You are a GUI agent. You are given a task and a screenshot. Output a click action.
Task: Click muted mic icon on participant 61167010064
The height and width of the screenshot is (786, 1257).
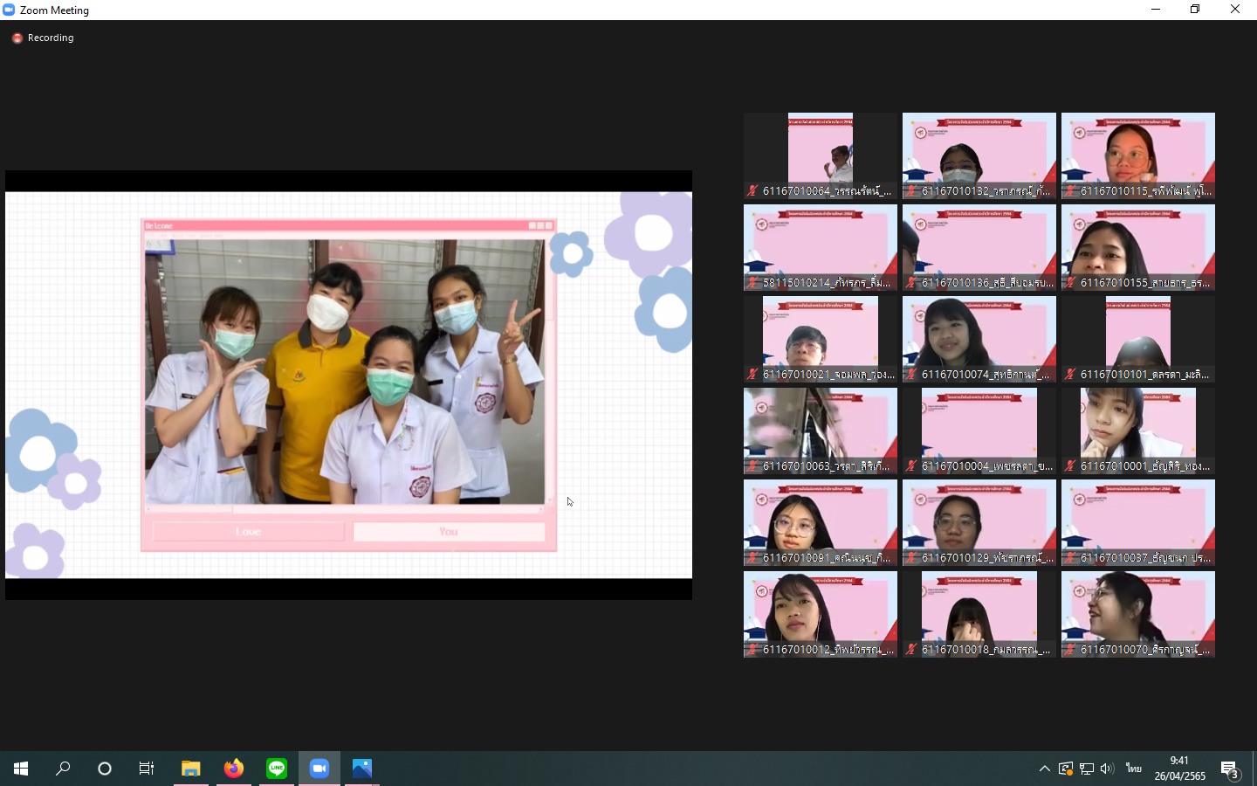tap(752, 191)
